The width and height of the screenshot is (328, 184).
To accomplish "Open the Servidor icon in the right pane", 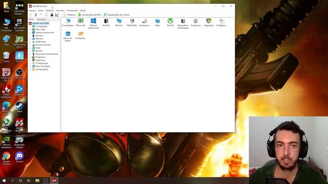I will (x=106, y=22).
